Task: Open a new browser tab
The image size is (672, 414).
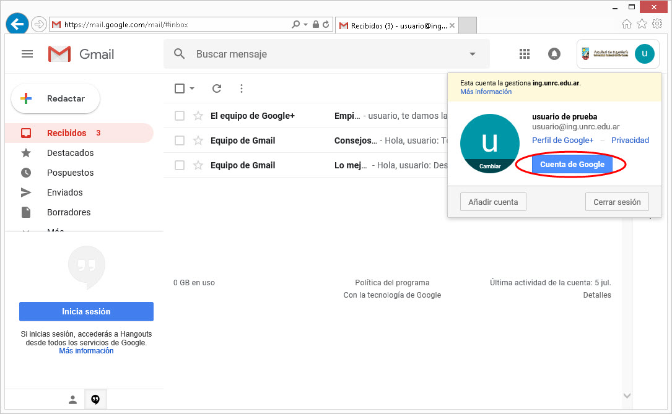Action: 468,26
